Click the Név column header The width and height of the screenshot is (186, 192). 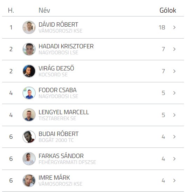click(44, 10)
